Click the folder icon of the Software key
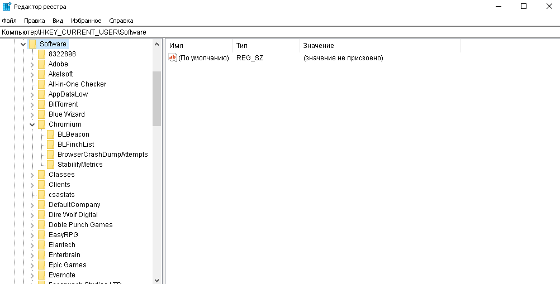This screenshot has width=560, height=284. pyautogui.click(x=33, y=44)
